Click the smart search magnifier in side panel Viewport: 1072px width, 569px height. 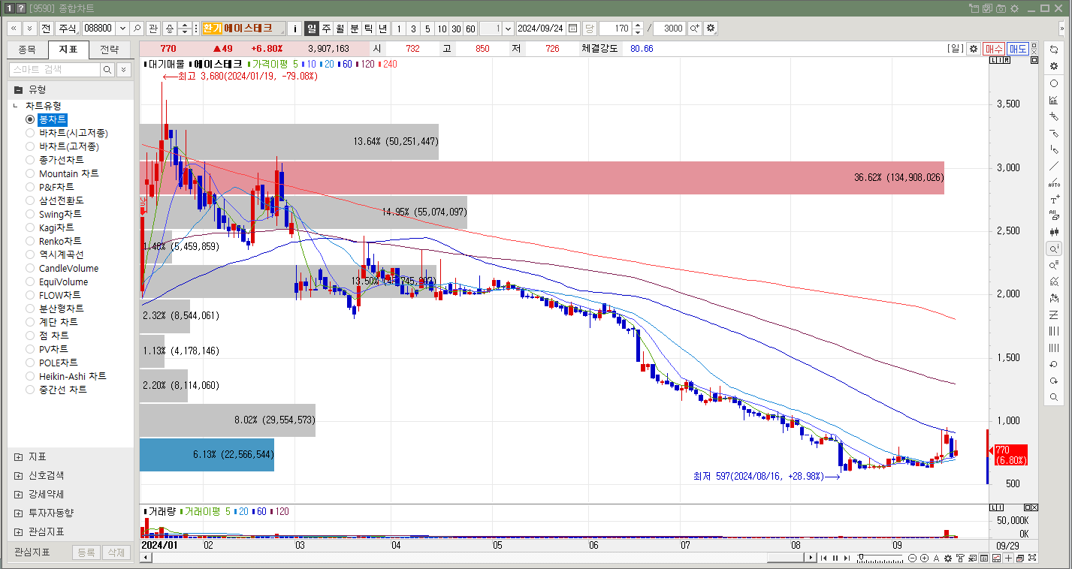tap(107, 70)
